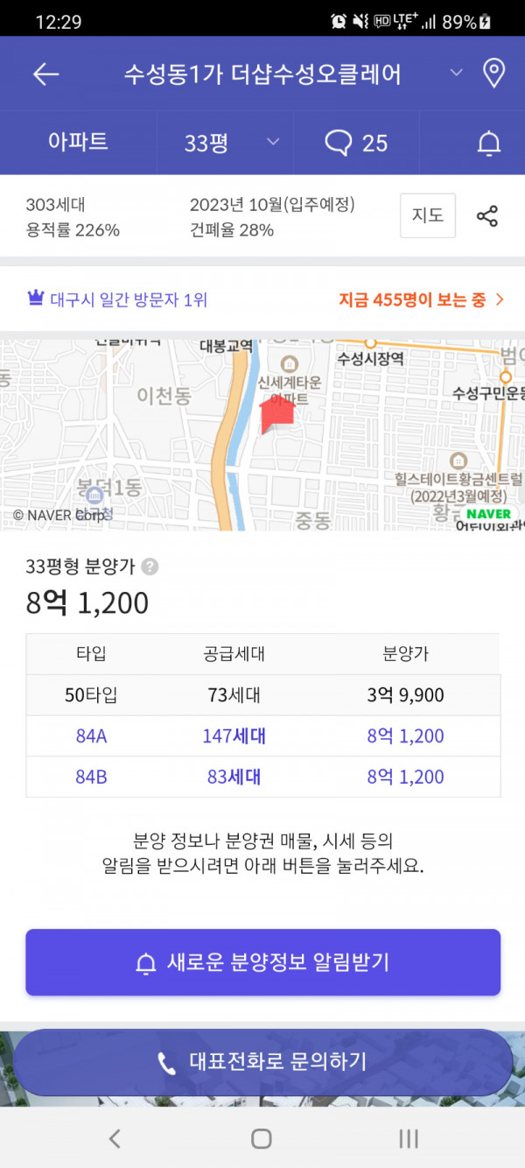Tap the Android home navigation button
The width and height of the screenshot is (525, 1168).
[262, 1138]
